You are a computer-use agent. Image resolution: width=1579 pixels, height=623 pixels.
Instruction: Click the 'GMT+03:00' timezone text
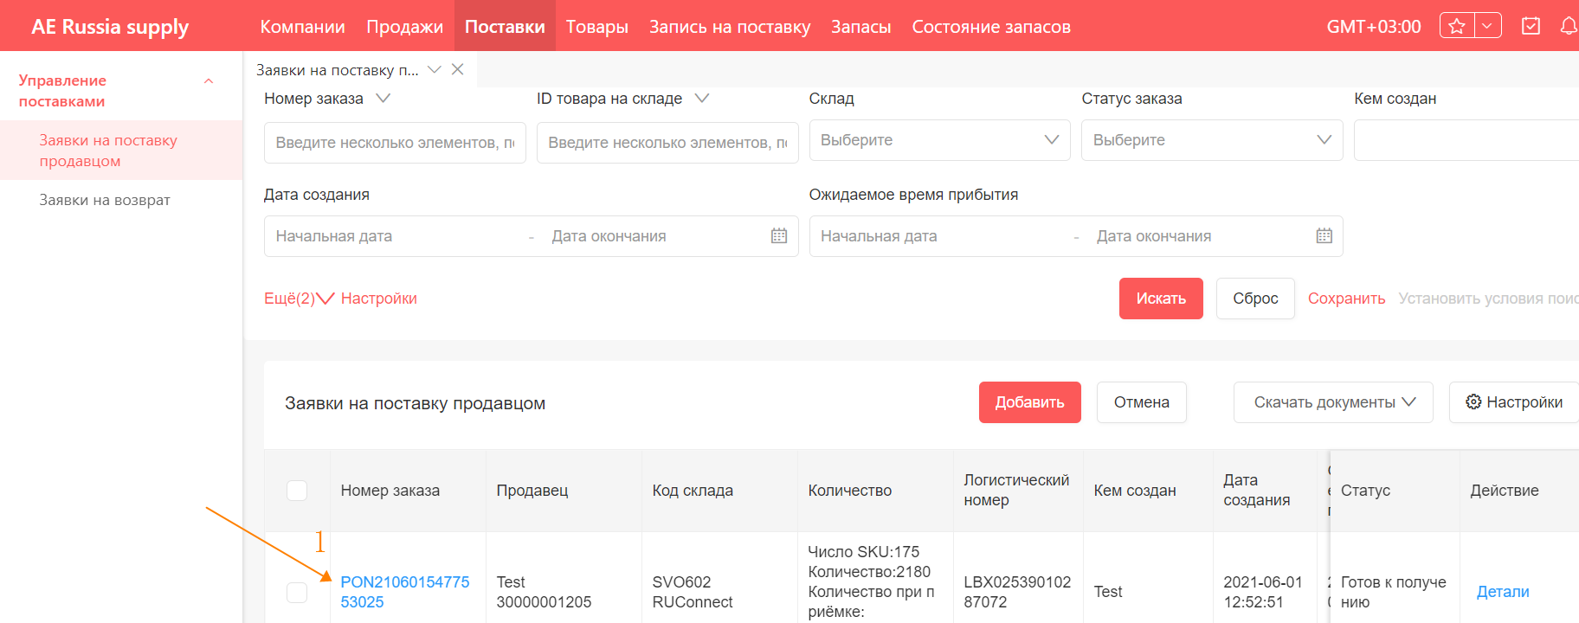tap(1374, 27)
